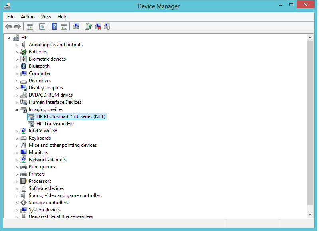
Task: Open the Properties toolbar icon
Action: [42, 27]
